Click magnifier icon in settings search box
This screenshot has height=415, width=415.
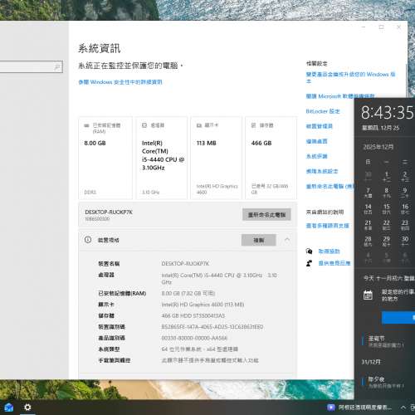pos(57,67)
